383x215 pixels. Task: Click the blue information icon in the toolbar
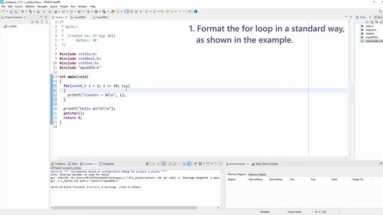[x=196, y=11]
